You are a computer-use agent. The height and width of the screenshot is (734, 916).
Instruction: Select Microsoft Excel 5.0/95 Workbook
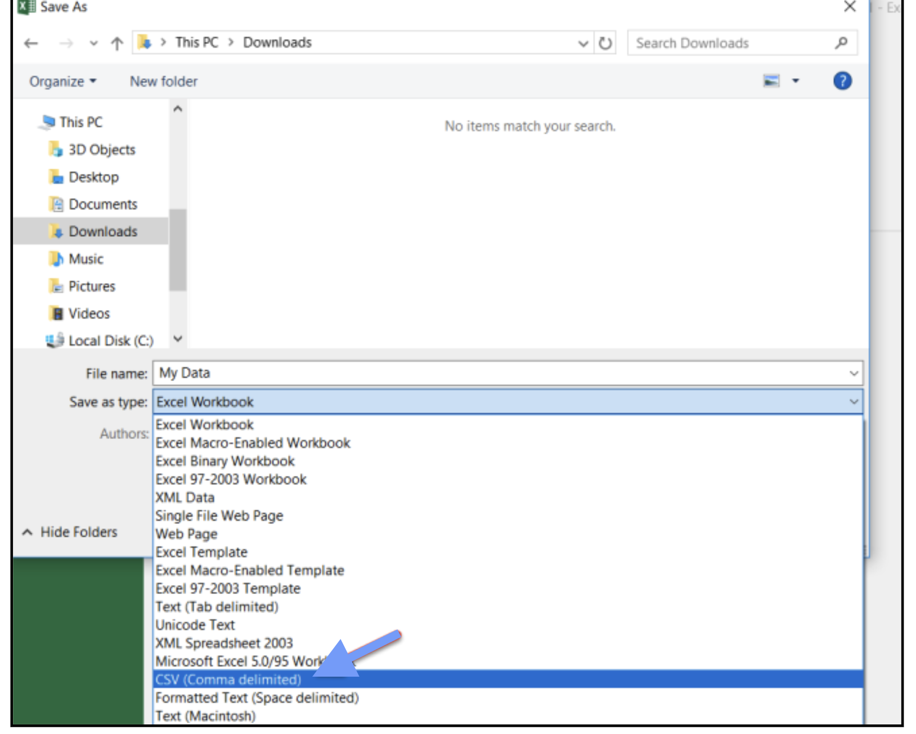(x=508, y=661)
